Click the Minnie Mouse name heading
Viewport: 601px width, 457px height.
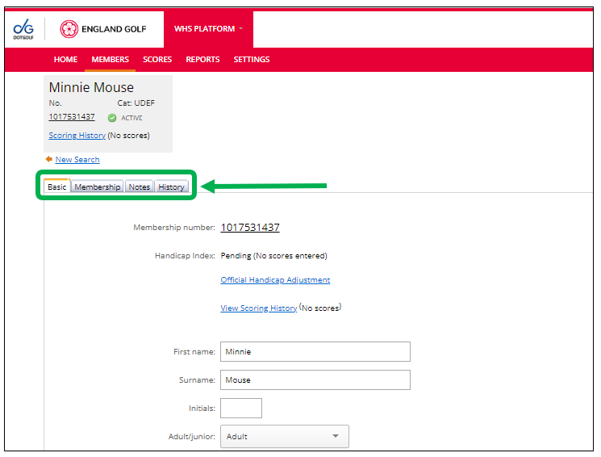[91, 87]
